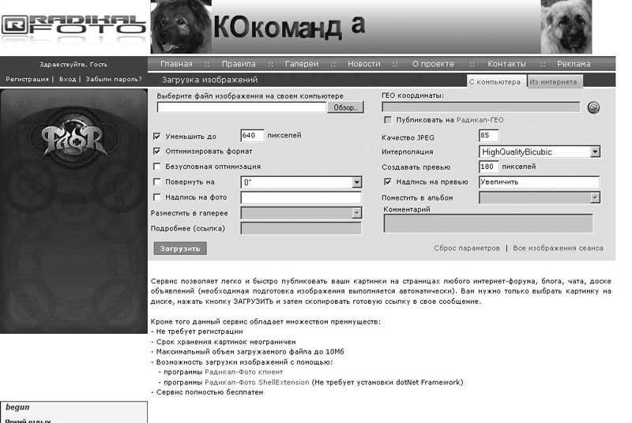Image resolution: width=632 pixels, height=423 pixels.
Task: Click the 'Сброс параметров' link
Action: (x=466, y=248)
